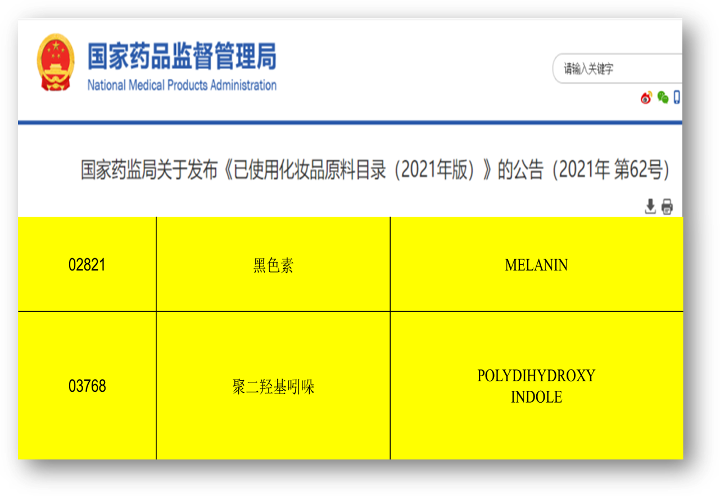This screenshot has height=496, width=720.
Task: Select the announcement title about 已使用化妆品原料目录
Action: pyautogui.click(x=375, y=171)
